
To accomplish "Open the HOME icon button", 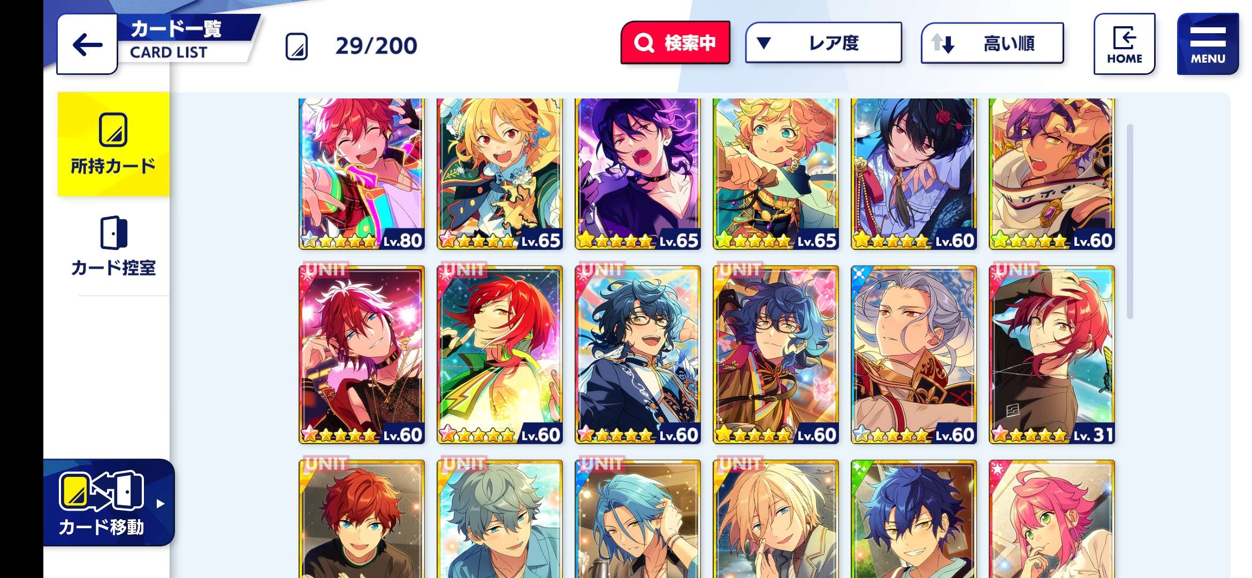I will pyautogui.click(x=1124, y=44).
